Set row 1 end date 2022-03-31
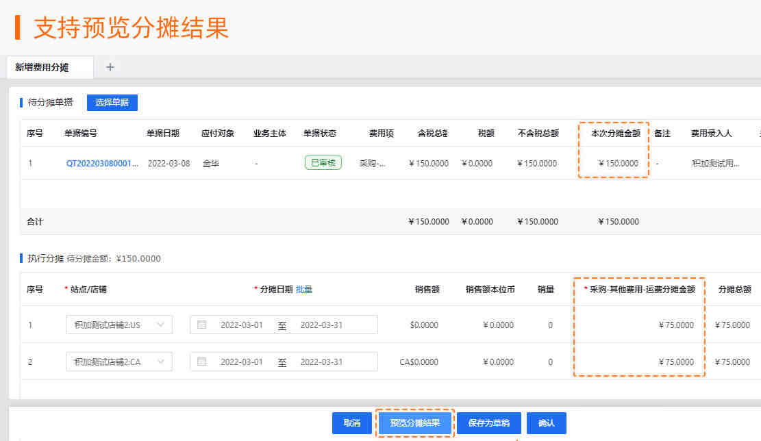Viewport: 761px width, 441px height. [321, 325]
